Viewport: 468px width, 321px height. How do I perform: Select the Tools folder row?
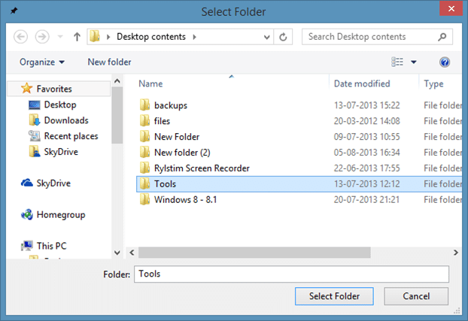(x=299, y=183)
